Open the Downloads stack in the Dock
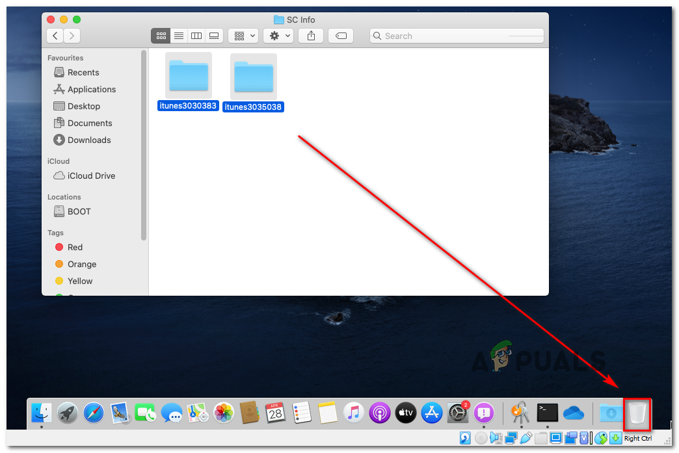 [611, 413]
